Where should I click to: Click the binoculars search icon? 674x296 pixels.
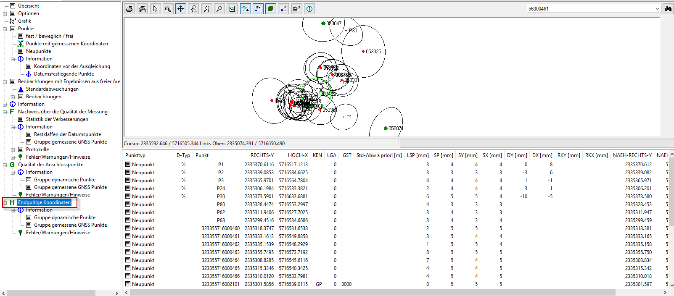coord(668,9)
